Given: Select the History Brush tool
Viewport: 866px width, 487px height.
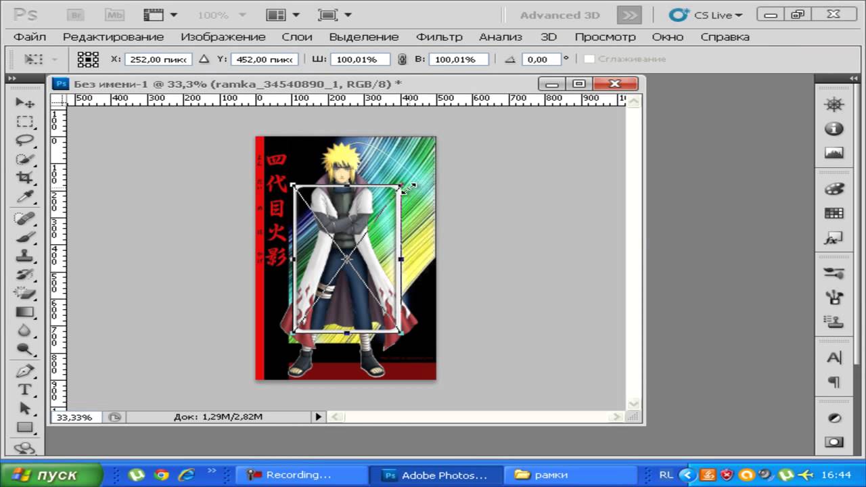Looking at the screenshot, I should [x=25, y=275].
